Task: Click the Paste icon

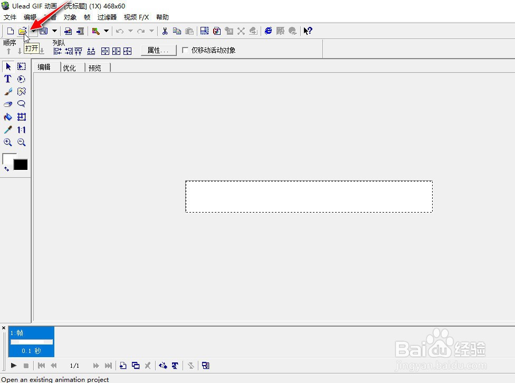Action: (x=189, y=31)
